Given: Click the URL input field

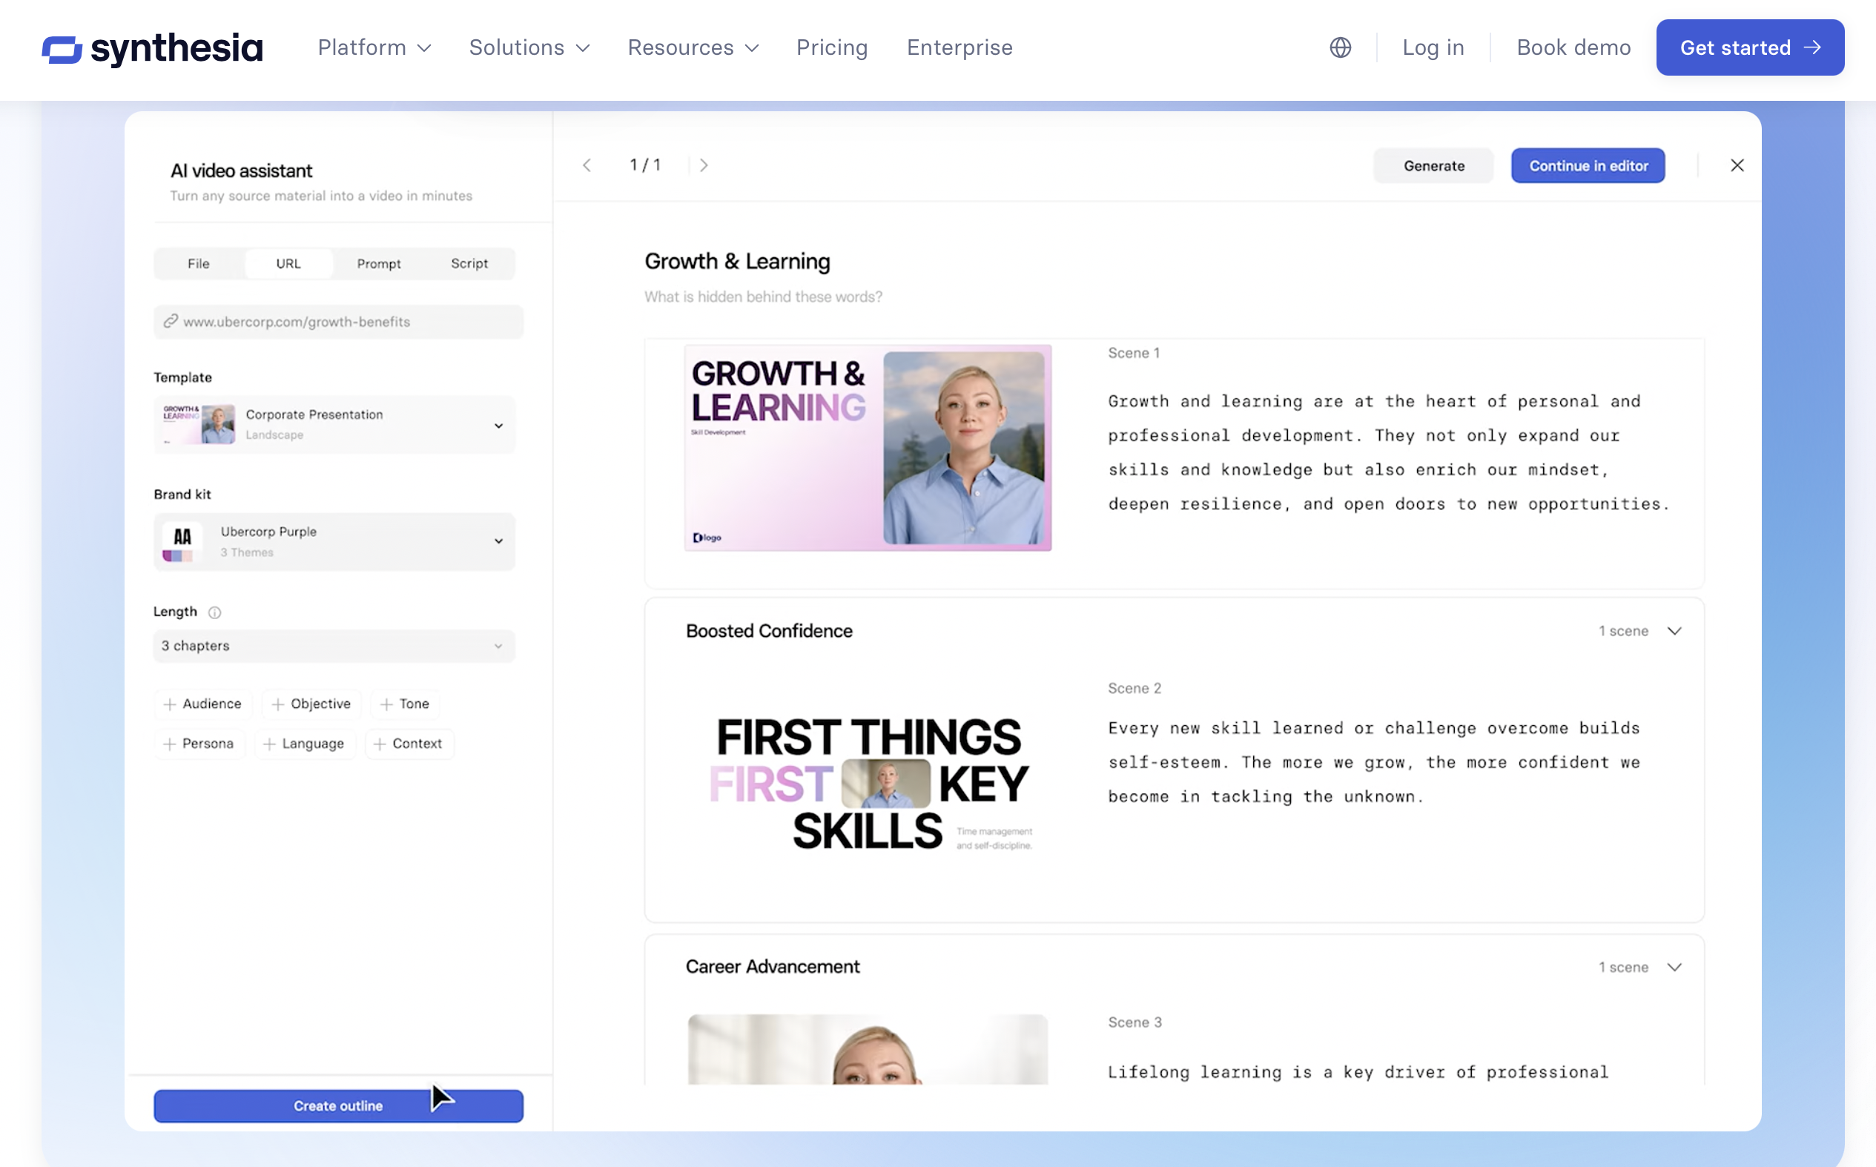Looking at the screenshot, I should click(x=338, y=322).
